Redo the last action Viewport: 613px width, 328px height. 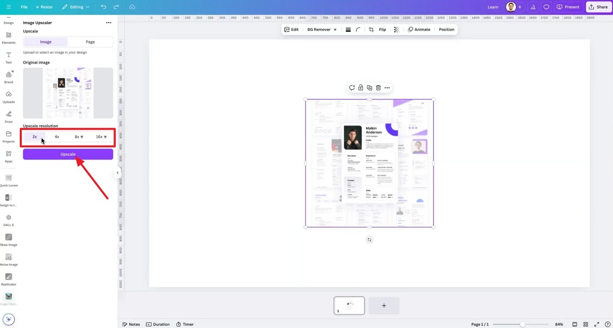(116, 7)
